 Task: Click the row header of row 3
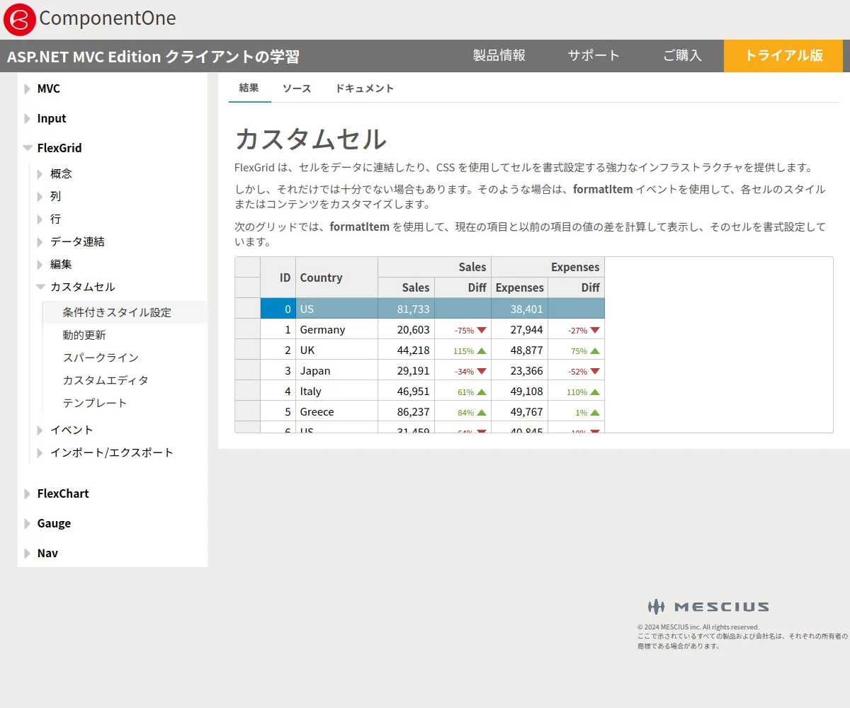click(x=248, y=370)
